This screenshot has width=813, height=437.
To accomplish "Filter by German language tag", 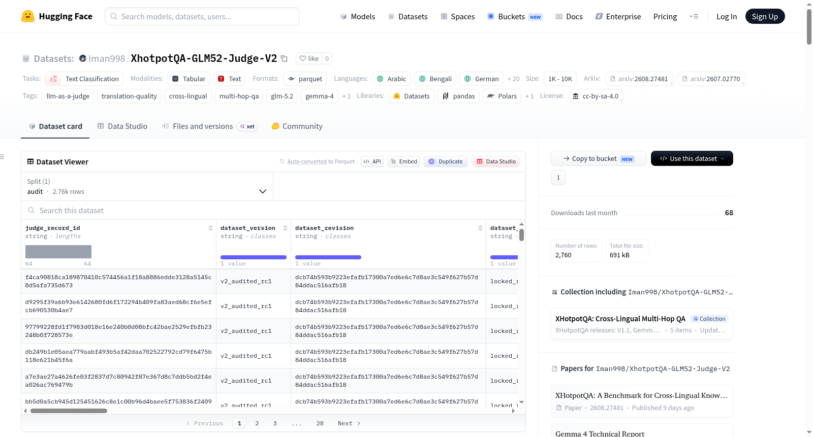I will pyautogui.click(x=481, y=79).
